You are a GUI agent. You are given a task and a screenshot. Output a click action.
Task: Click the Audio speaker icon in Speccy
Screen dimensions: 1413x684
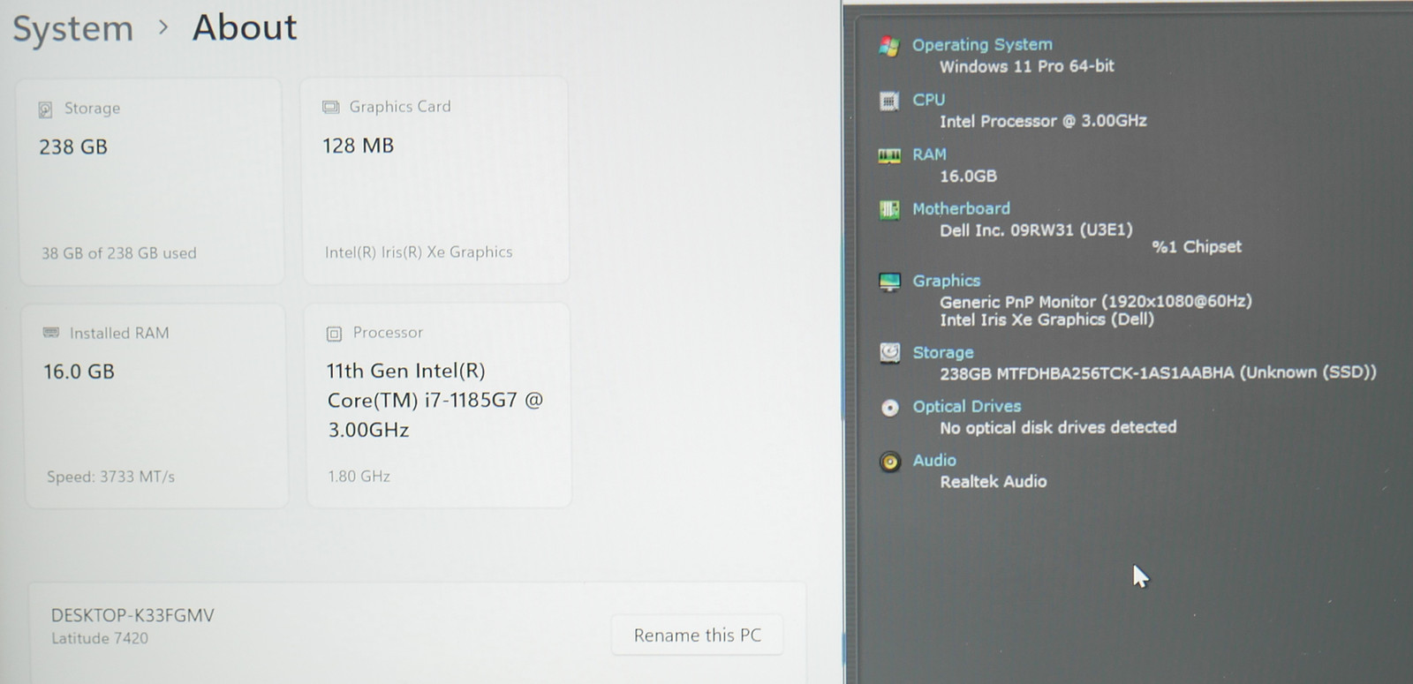tap(890, 462)
